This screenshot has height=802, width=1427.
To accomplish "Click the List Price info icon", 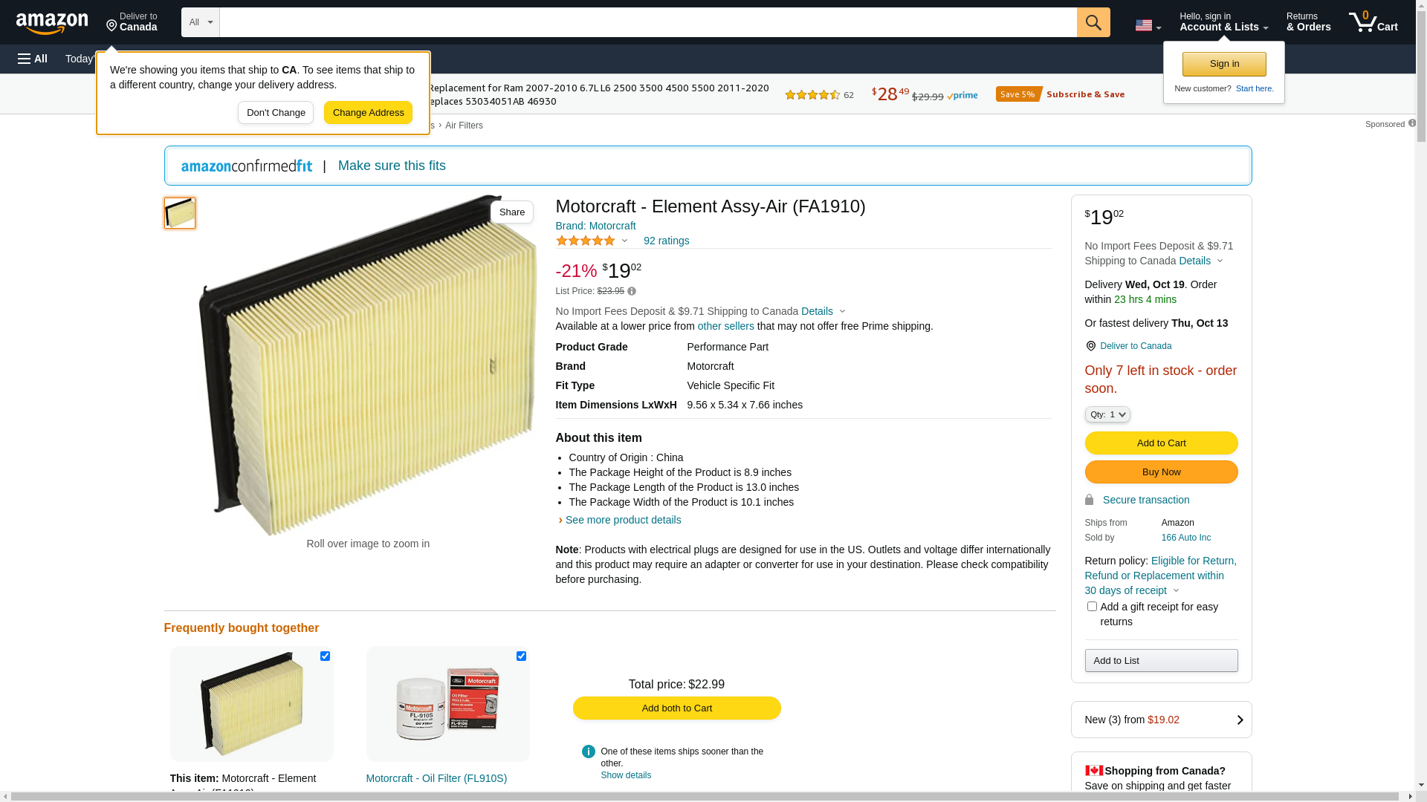I will [x=632, y=291].
